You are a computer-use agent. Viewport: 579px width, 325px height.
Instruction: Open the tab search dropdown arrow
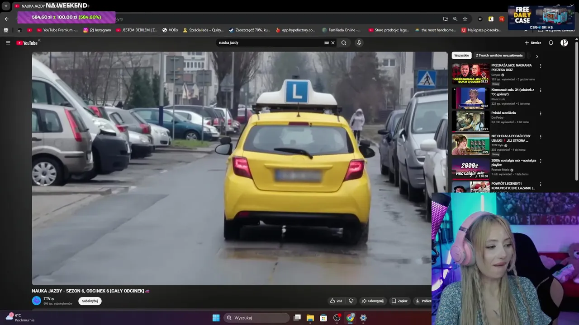(6, 6)
